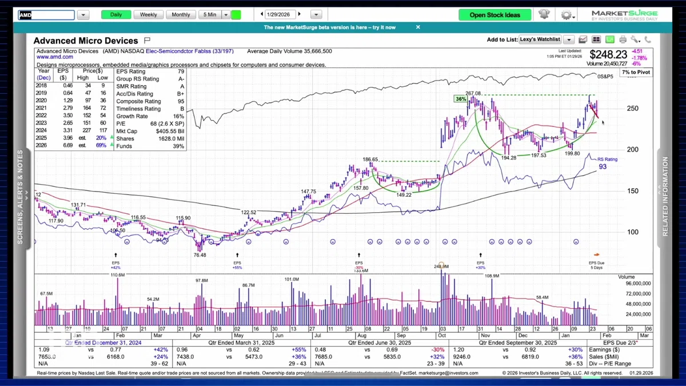Flag Advanced Micro Devices with flag icon
The image size is (686, 386).
pos(147,41)
